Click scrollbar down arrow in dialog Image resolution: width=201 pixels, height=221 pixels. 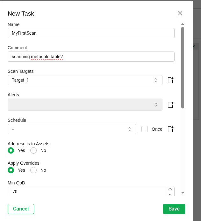[x=183, y=193]
